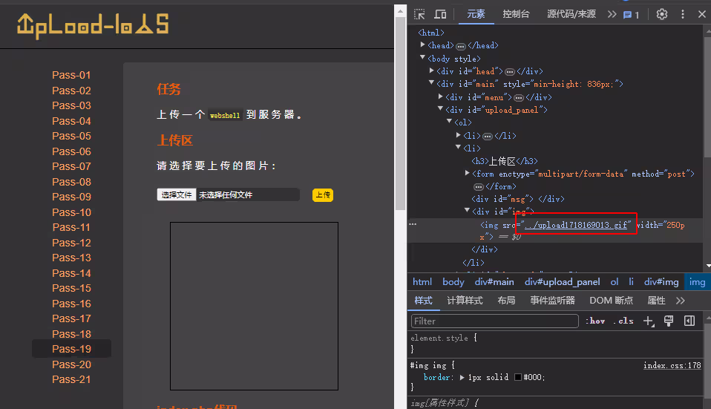This screenshot has height=409, width=711.
Task: Activate the inspect element picker icon
Action: 419,14
